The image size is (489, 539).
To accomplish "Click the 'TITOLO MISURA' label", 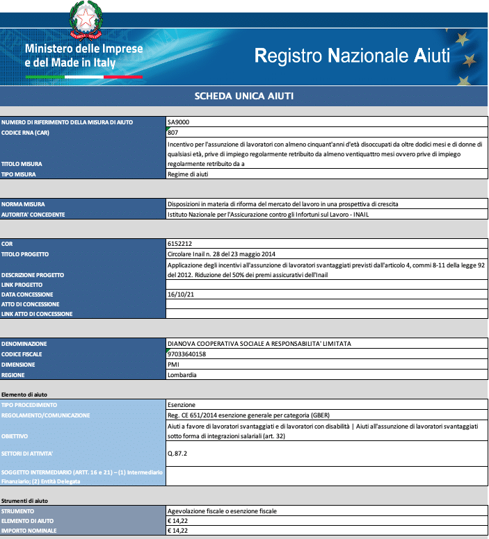I will tap(22, 164).
